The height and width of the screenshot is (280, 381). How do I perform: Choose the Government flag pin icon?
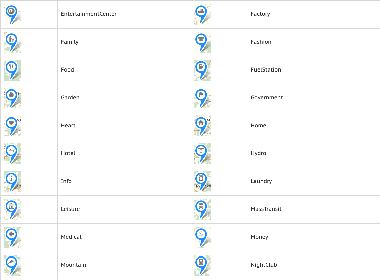click(202, 98)
